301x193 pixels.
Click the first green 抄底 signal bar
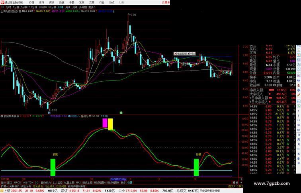point(53,167)
